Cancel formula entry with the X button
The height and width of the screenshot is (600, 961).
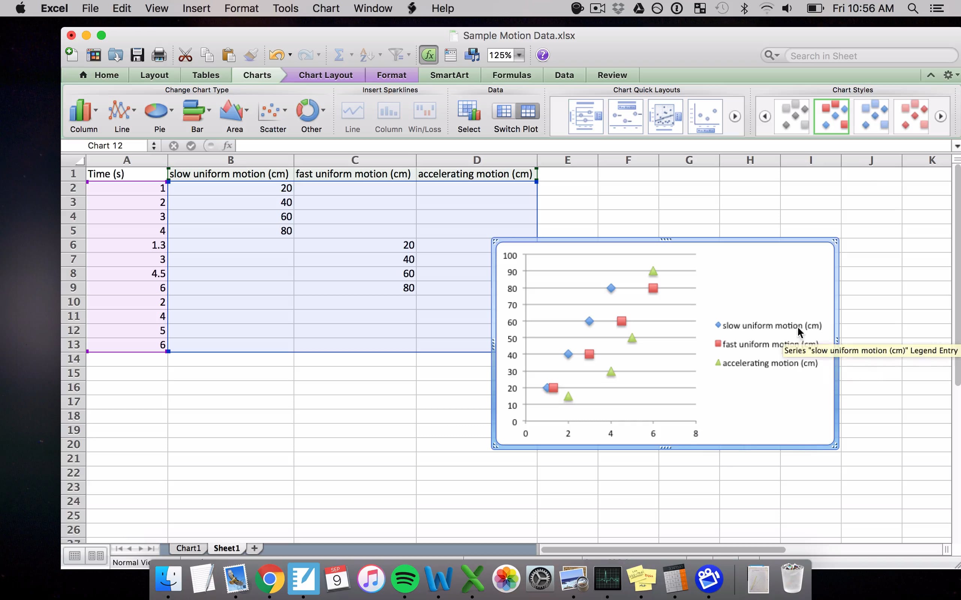click(x=173, y=145)
